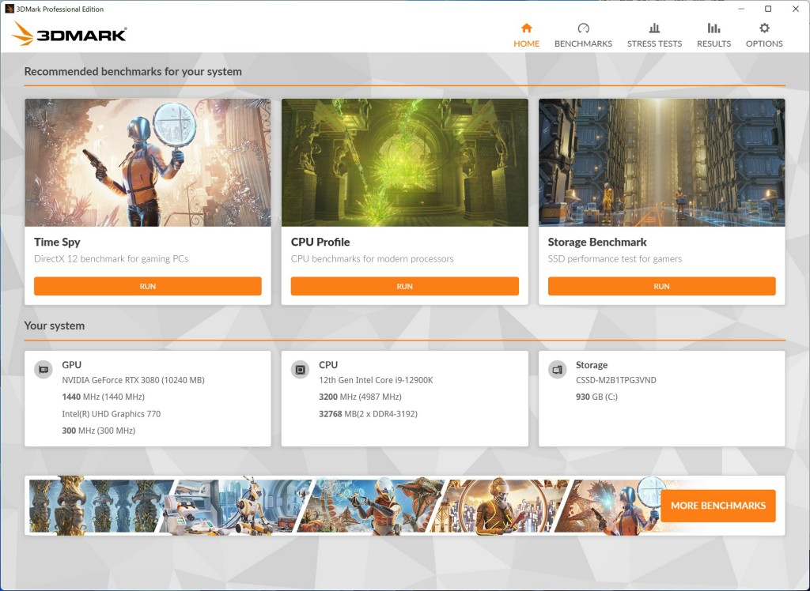Click the Storage section label

[x=592, y=365]
